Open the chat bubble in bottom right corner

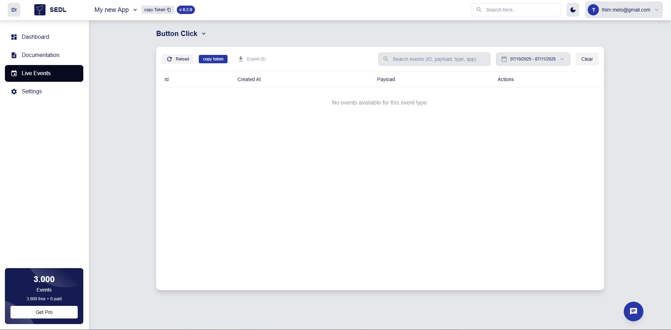coord(633,311)
